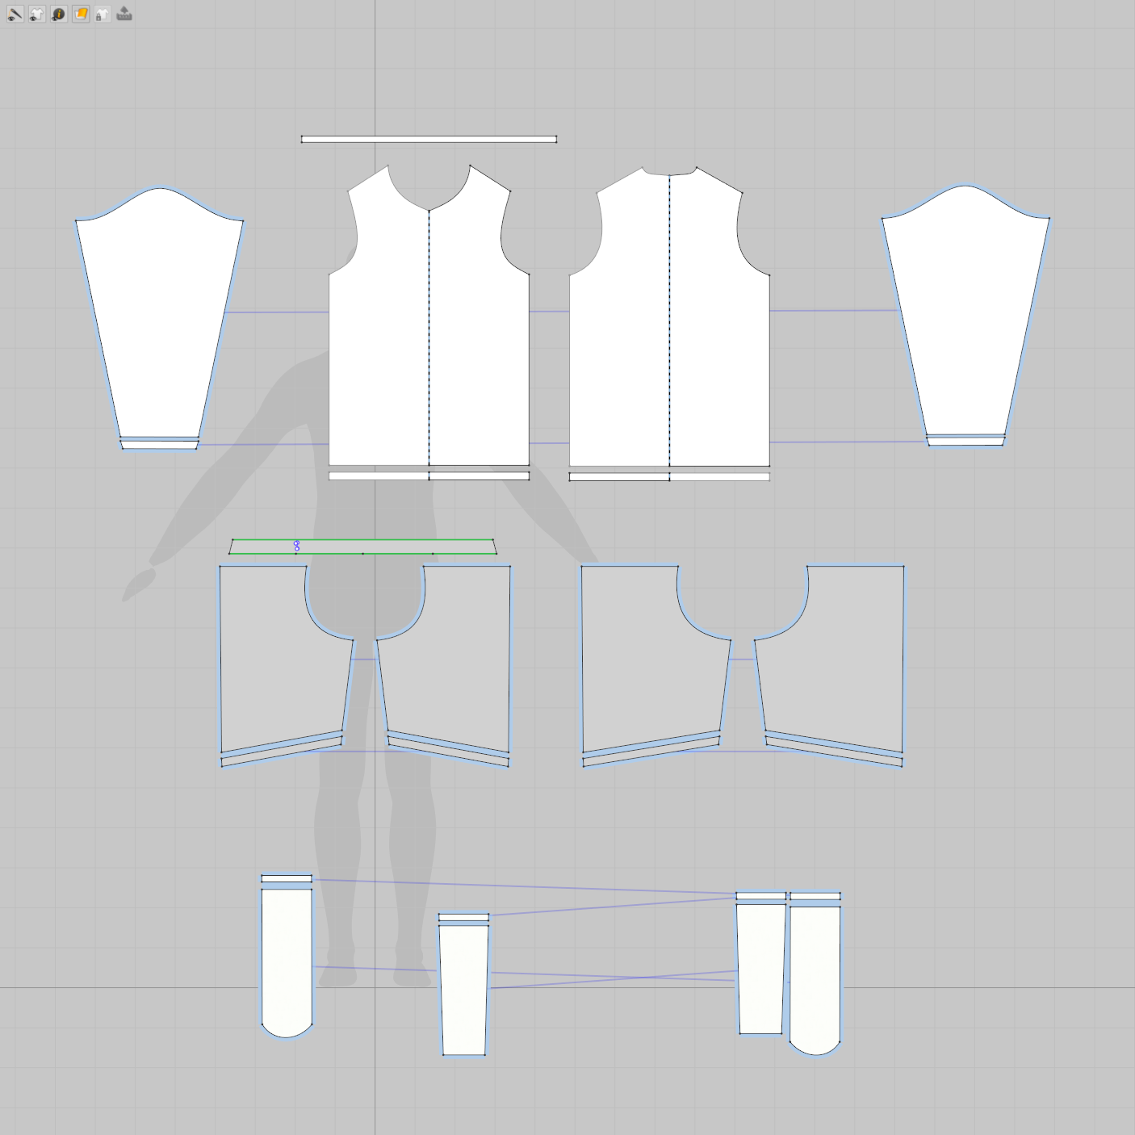Select the left tapered straight-bottom sock piece
The width and height of the screenshot is (1135, 1135).
point(464,989)
